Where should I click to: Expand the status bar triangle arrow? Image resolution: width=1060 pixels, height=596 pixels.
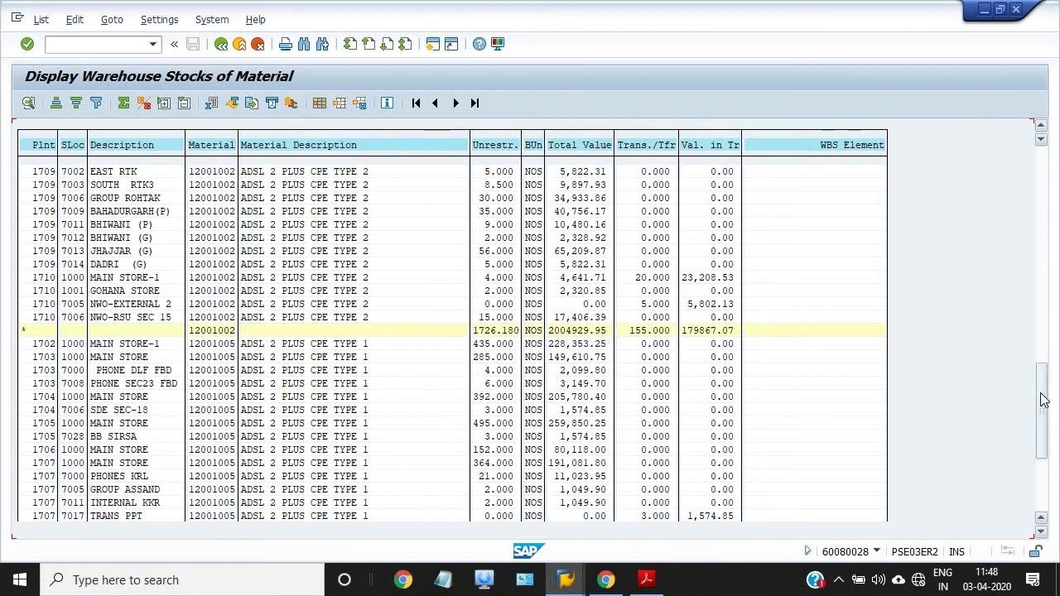(807, 551)
